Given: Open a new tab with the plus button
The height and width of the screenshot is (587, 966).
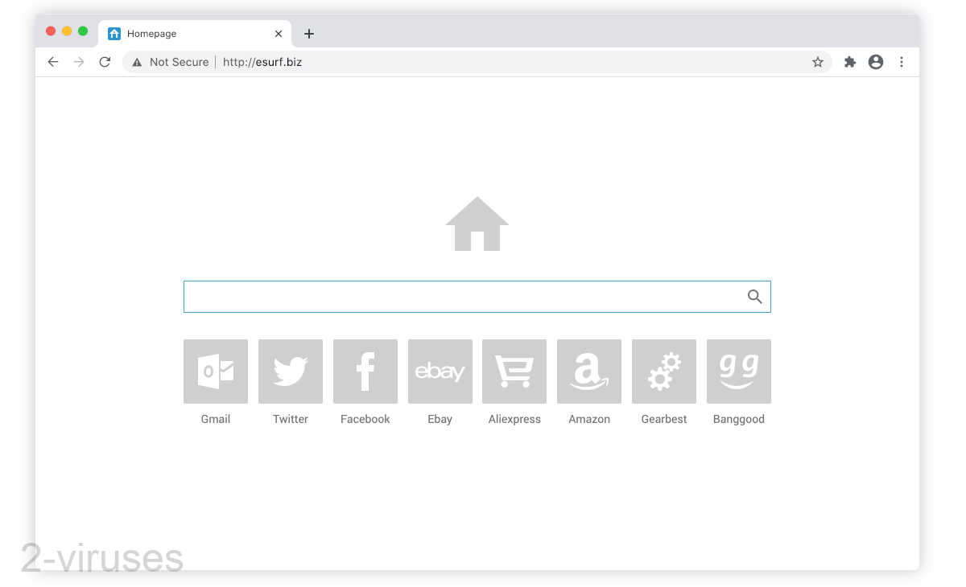Looking at the screenshot, I should [309, 33].
